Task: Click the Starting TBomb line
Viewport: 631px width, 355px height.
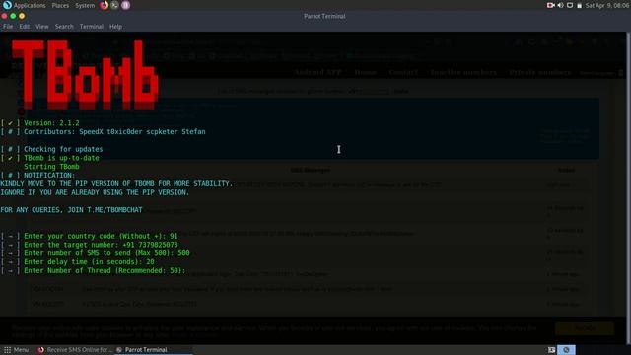Action: click(x=51, y=167)
